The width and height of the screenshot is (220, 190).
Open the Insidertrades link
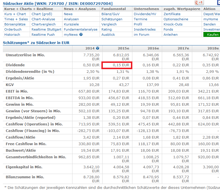coord(145,29)
